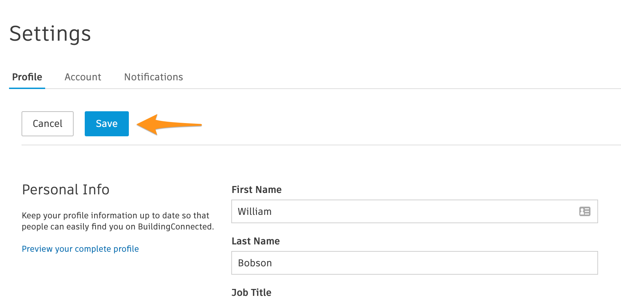Focus the Last Name field containing Bobson
The width and height of the screenshot is (621, 299).
[x=414, y=263]
